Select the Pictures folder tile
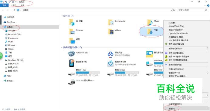This screenshot has width=210, height=111. click(x=76, y=32)
